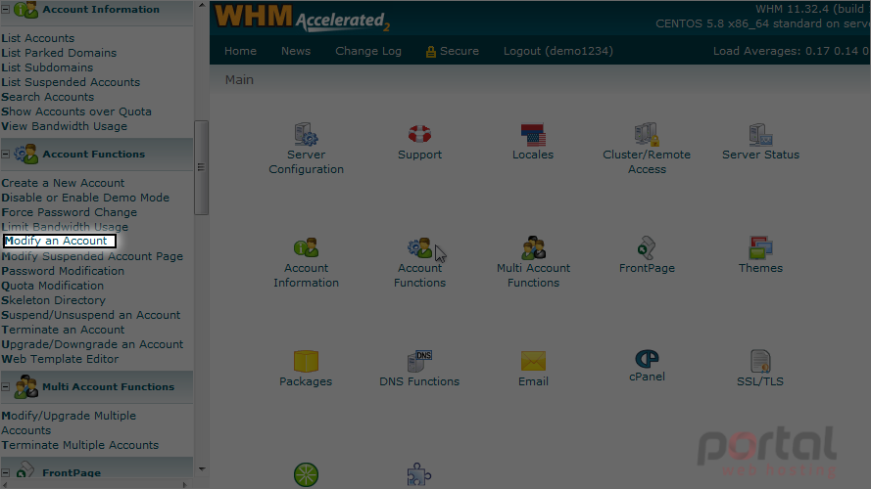Click the Multi Account Functions sidebar icon
871x489 pixels.
pos(25,386)
